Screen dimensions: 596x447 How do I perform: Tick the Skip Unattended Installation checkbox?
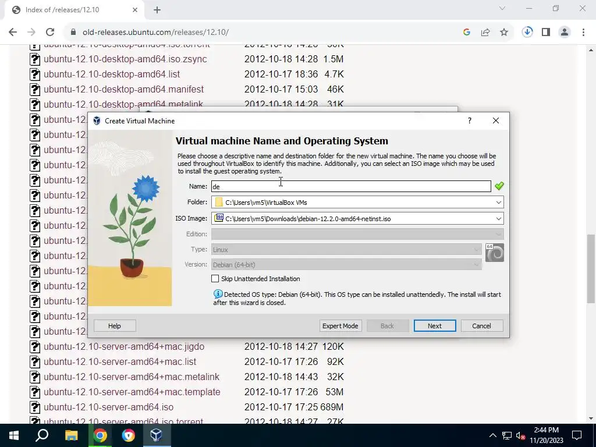[x=215, y=279]
